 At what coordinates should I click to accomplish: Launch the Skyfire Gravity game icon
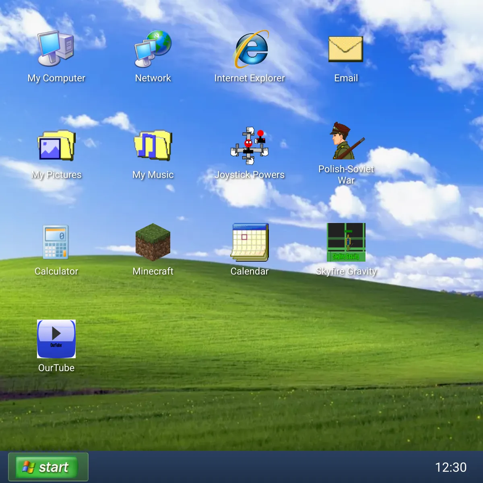346,242
